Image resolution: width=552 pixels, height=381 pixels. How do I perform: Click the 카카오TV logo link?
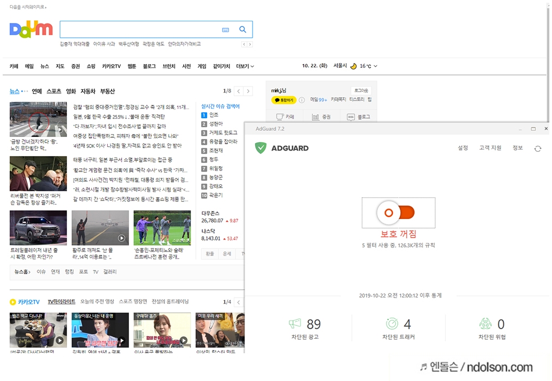[x=25, y=302]
